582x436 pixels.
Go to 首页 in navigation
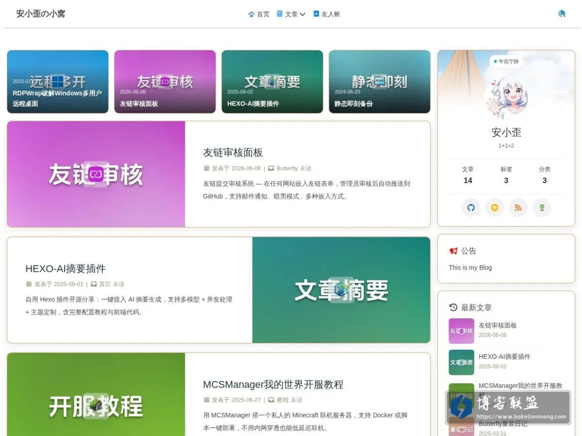pyautogui.click(x=259, y=14)
